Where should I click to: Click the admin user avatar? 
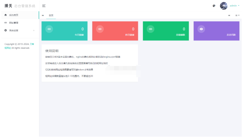pos(223,6)
